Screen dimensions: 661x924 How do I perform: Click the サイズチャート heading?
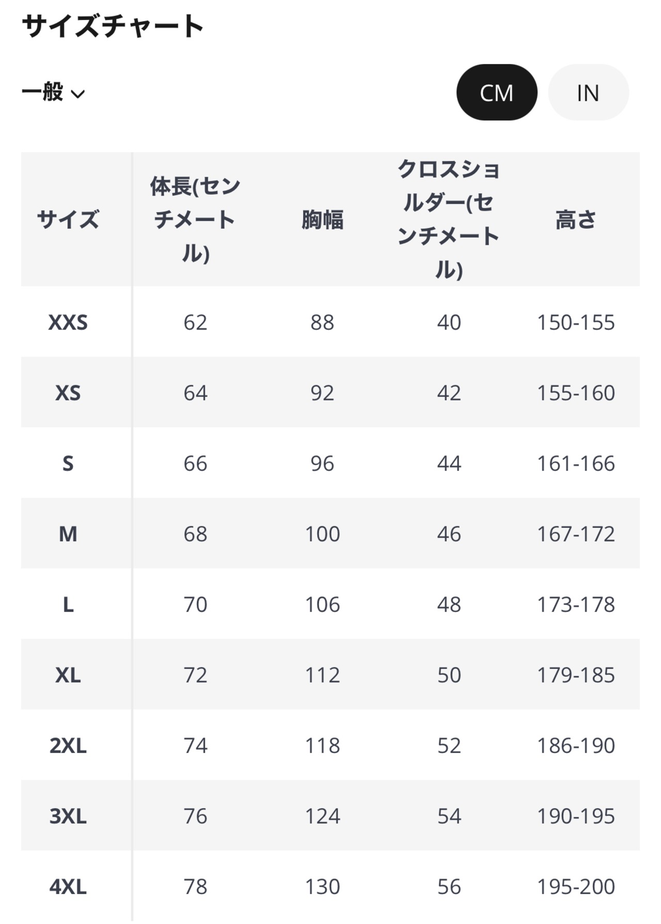113,26
